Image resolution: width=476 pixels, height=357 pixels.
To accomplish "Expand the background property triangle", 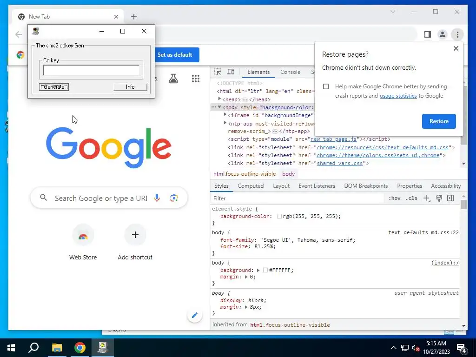I will point(258,270).
